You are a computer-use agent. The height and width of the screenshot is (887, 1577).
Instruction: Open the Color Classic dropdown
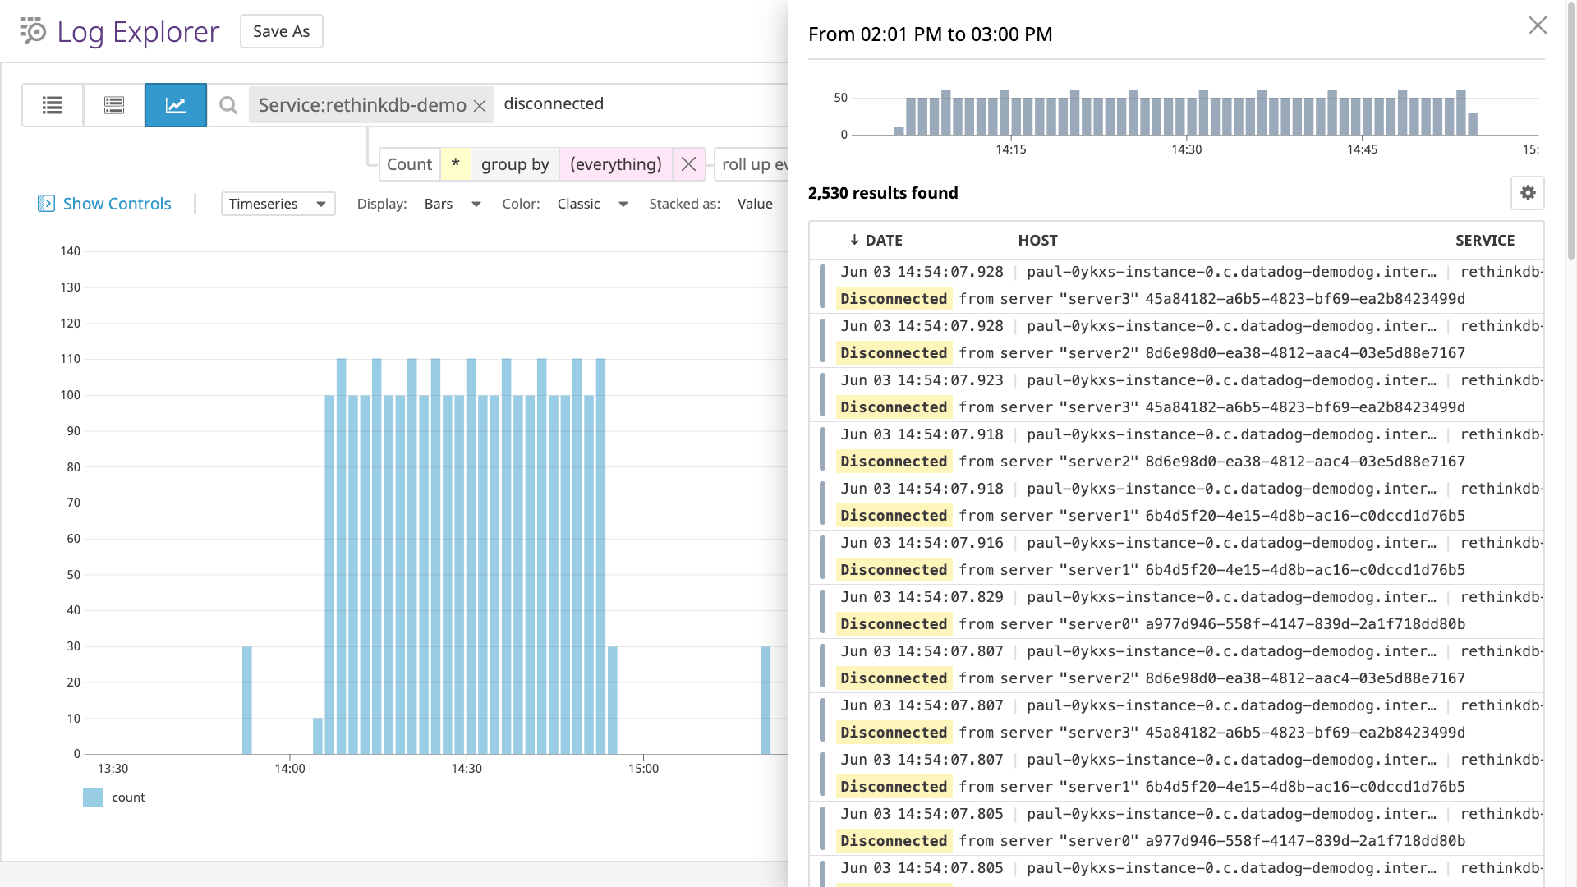(x=593, y=204)
